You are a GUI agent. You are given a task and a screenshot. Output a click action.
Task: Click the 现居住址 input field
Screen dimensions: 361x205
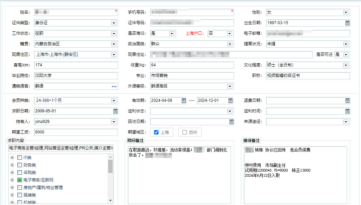pyautogui.click(x=231, y=55)
